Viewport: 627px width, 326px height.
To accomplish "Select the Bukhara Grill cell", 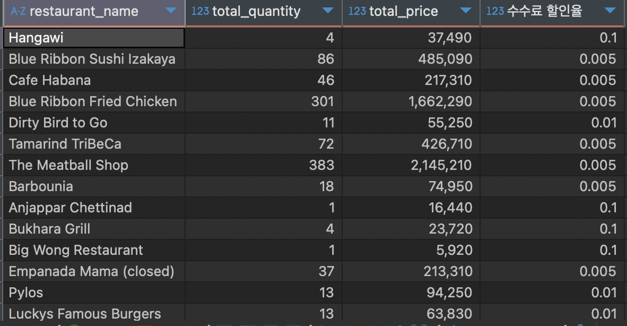I will tap(94, 229).
